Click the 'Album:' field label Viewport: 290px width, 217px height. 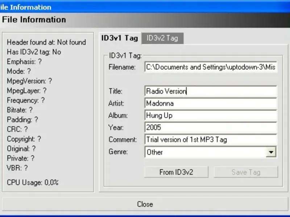point(118,115)
